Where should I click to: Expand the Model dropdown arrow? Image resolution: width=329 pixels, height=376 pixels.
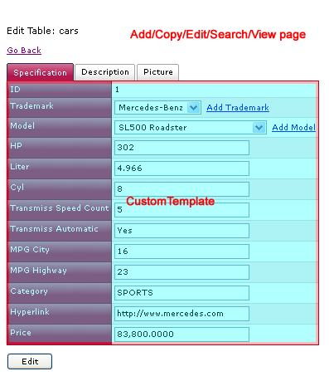click(259, 128)
